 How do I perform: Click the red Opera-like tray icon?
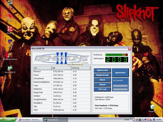tap(137, 120)
